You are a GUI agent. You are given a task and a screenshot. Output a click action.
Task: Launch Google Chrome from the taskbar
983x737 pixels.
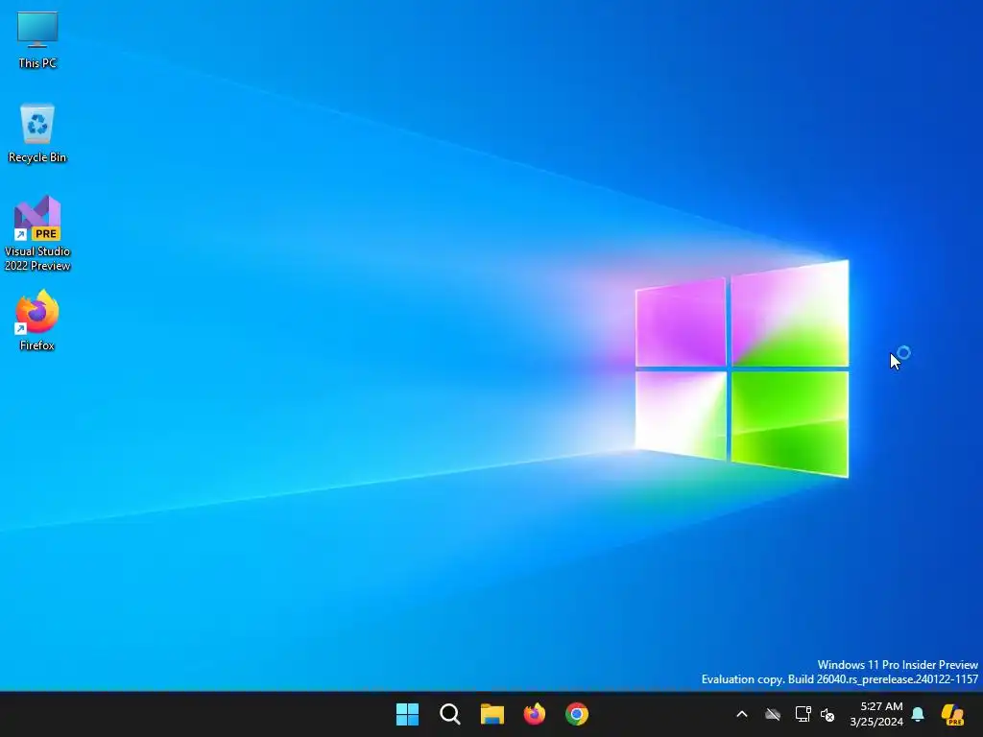coord(577,714)
